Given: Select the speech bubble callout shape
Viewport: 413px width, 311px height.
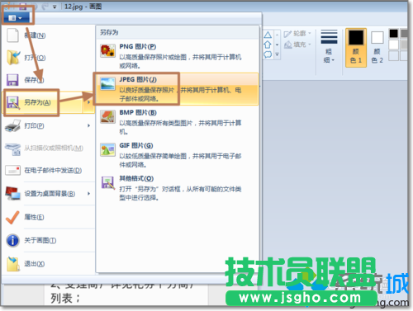Looking at the screenshot, I should tap(268, 54).
